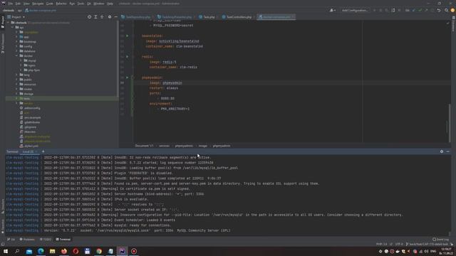Open Chrome from the taskbar
Screen dimensions: 456x256
[x=99, y=251]
